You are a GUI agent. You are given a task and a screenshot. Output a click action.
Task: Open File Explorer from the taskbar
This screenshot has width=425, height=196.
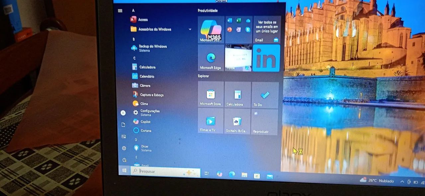(244, 175)
